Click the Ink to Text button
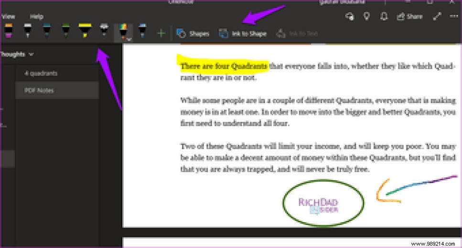 click(x=297, y=33)
